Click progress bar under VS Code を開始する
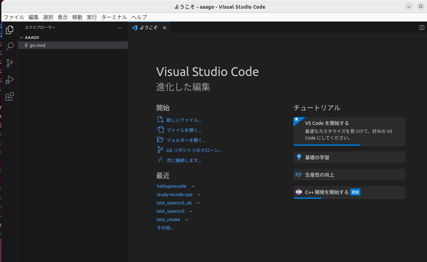This screenshot has width=427, height=262. (349, 145)
